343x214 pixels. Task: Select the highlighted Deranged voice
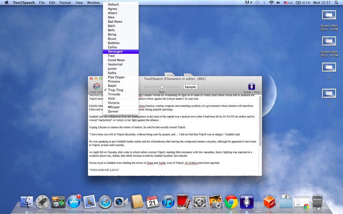pyautogui.click(x=121, y=51)
